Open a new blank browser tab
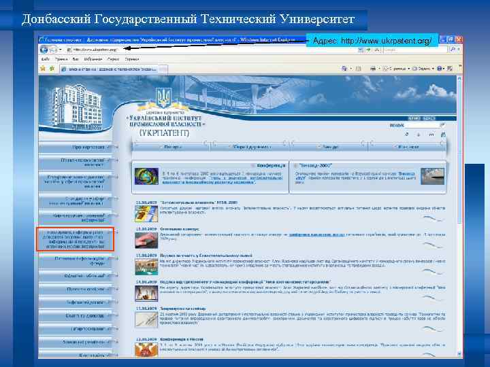The width and height of the screenshot is (490, 367). click(163, 69)
